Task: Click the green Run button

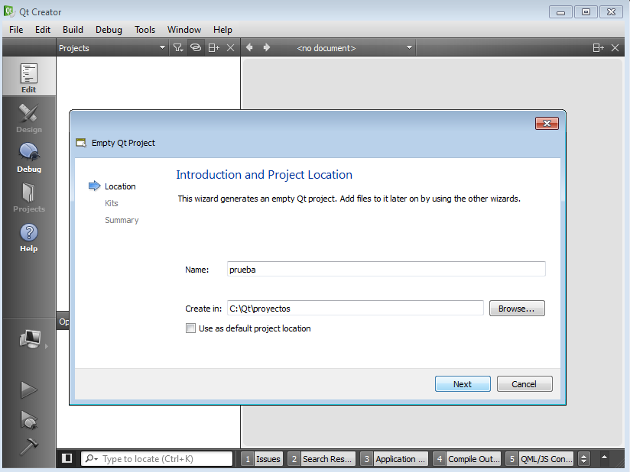Action: 28,390
